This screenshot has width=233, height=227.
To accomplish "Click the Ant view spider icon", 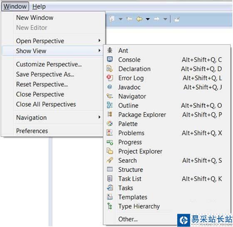I will tap(110, 50).
